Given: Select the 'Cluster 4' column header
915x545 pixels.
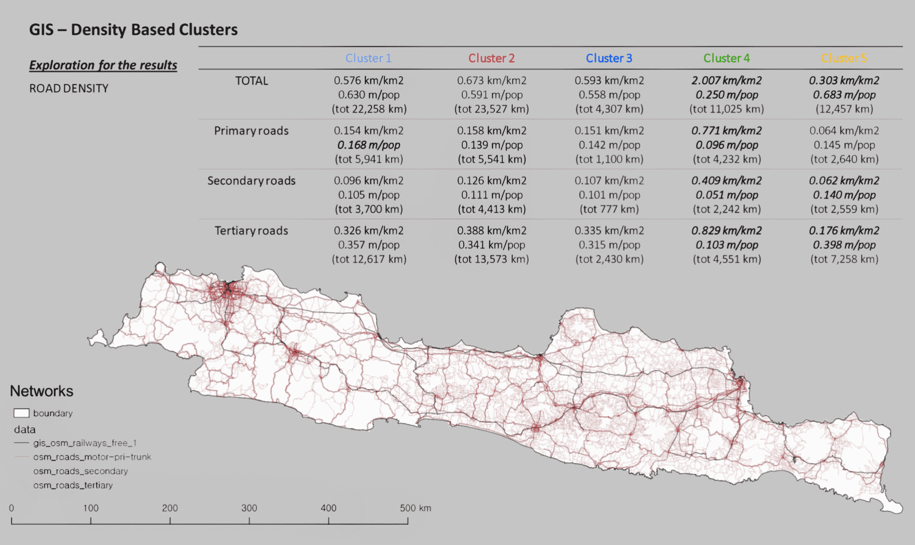Looking at the screenshot, I should (x=726, y=58).
